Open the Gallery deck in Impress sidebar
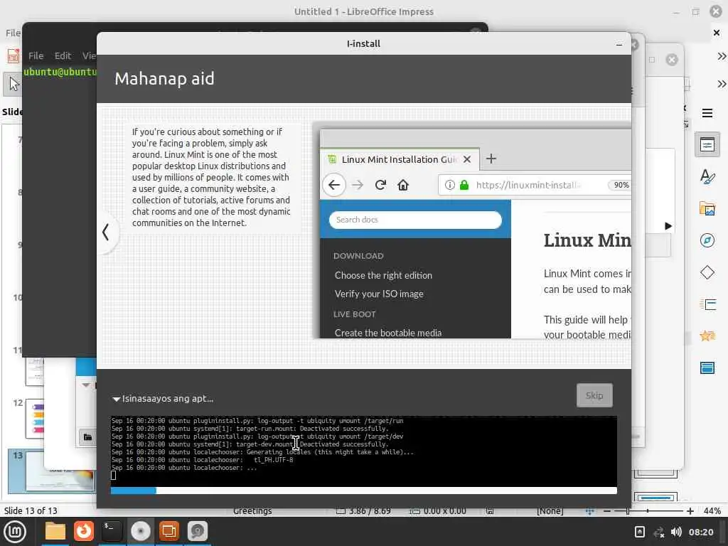728x546 pixels. coord(707,209)
